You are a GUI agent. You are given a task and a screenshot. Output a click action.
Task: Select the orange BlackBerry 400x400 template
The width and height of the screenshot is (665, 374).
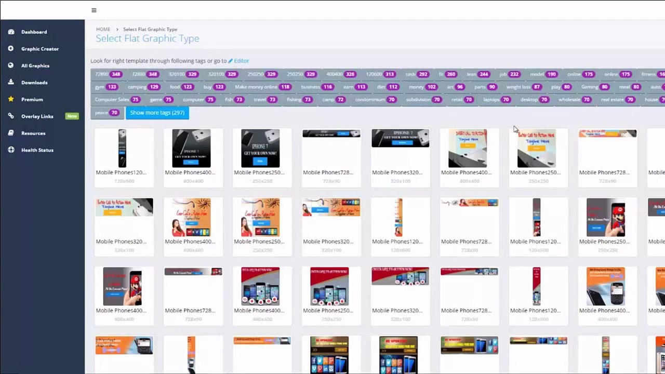pyautogui.click(x=606, y=287)
